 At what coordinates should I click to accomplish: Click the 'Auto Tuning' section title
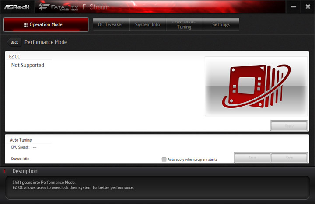(21, 140)
